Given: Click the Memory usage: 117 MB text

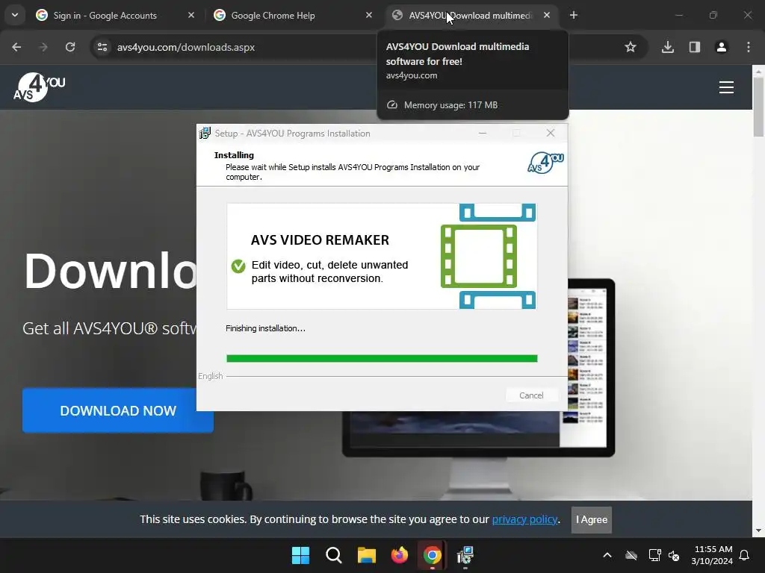Looking at the screenshot, I should (x=450, y=105).
